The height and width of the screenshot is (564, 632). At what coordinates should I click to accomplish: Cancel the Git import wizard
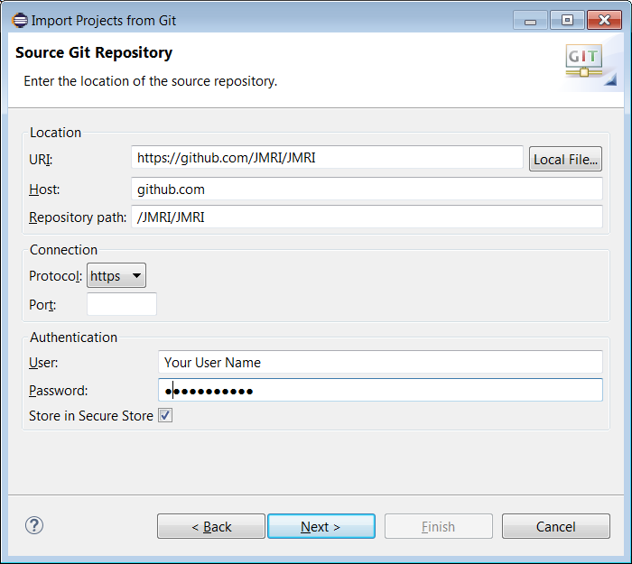[x=555, y=527]
